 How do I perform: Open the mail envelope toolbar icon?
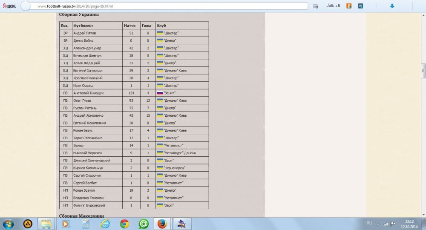click(x=315, y=6)
